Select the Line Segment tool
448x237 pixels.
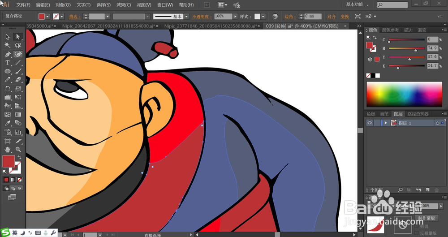tap(18, 63)
